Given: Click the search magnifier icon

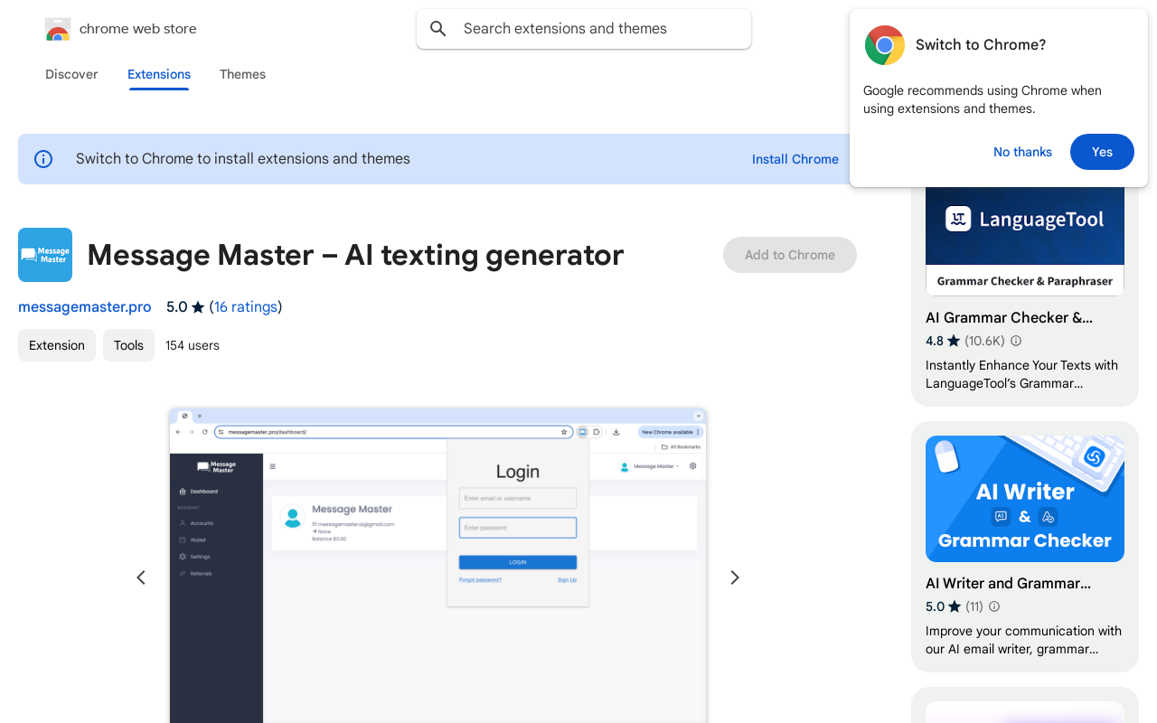Looking at the screenshot, I should (438, 29).
